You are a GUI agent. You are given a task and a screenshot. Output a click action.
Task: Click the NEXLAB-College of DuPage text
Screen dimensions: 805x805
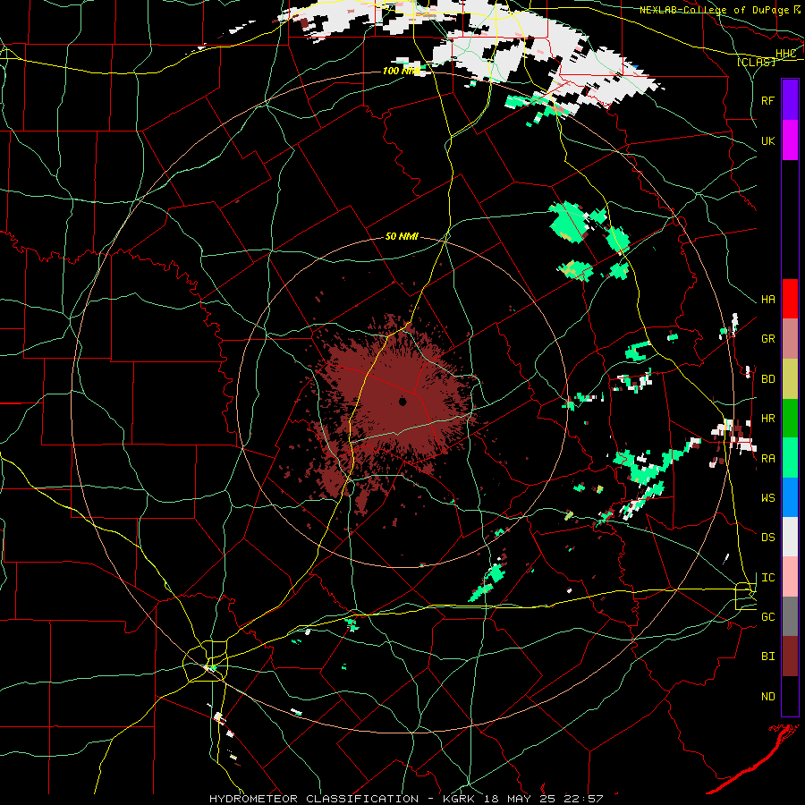coord(715,10)
